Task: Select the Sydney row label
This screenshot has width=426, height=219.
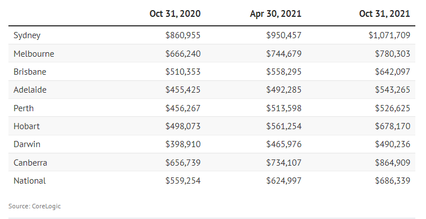Action: pyautogui.click(x=27, y=35)
